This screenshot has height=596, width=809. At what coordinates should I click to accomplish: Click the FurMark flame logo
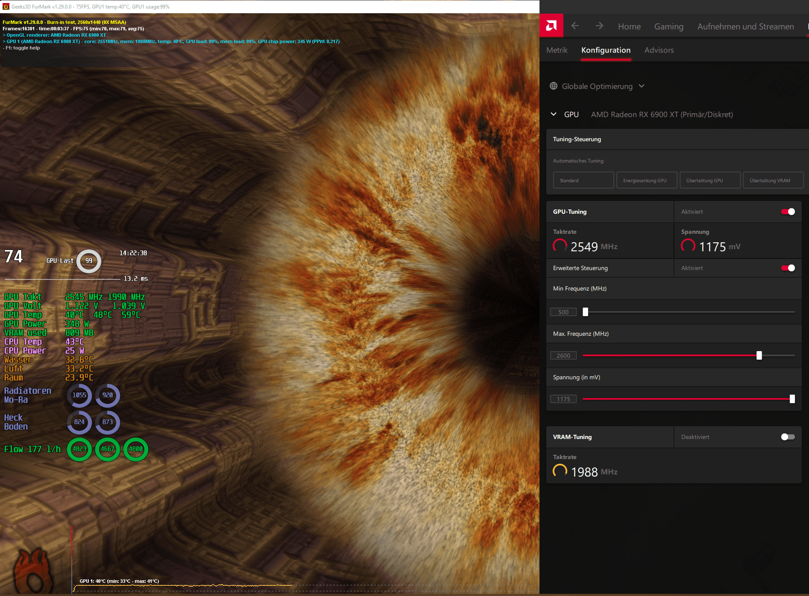click(x=34, y=572)
